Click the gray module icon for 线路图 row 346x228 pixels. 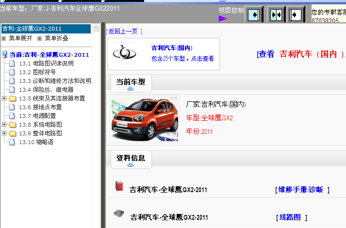(x=119, y=213)
